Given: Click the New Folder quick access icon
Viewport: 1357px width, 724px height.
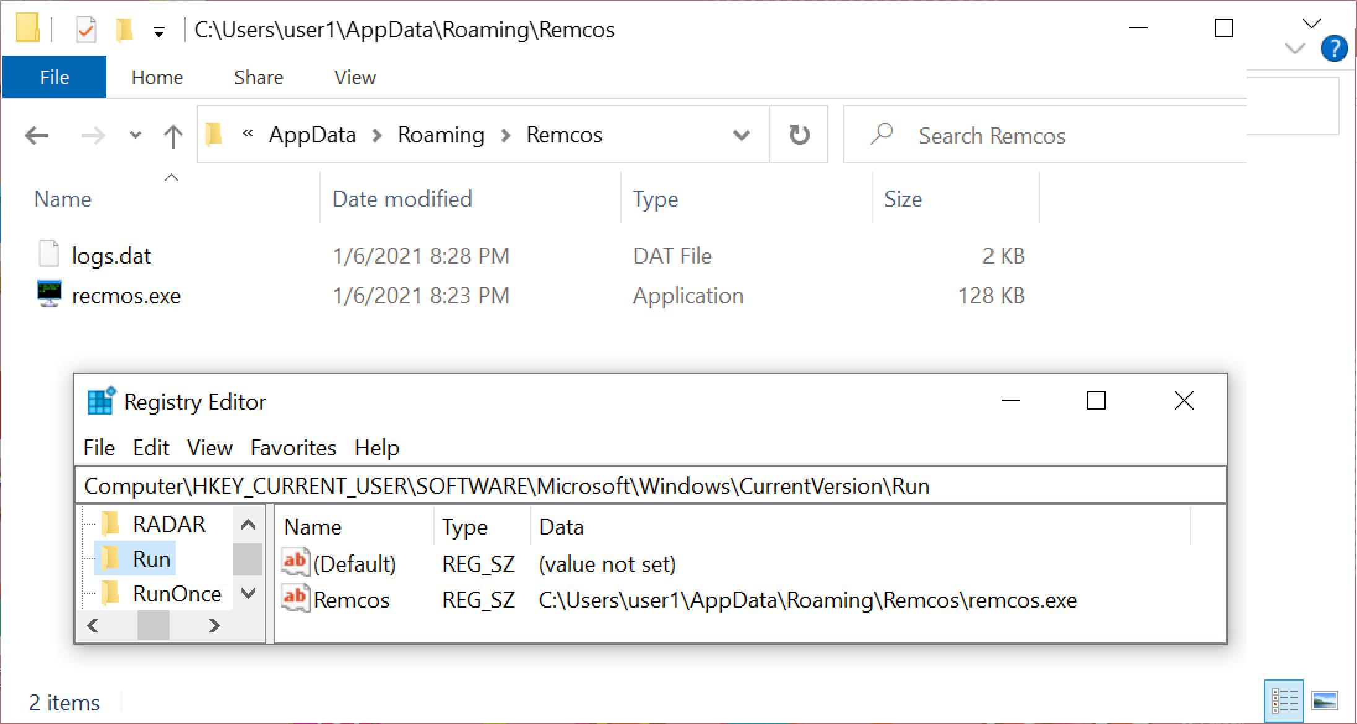Looking at the screenshot, I should pos(124,29).
